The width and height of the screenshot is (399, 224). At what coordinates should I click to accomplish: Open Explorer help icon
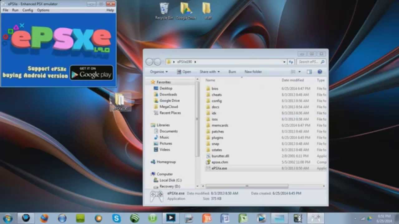[320, 72]
